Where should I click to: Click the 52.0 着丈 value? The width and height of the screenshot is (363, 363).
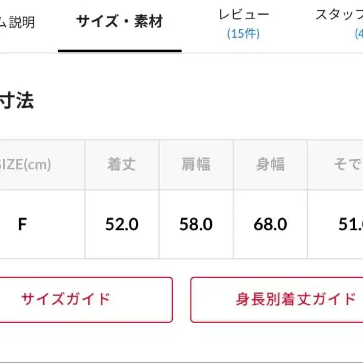122,224
